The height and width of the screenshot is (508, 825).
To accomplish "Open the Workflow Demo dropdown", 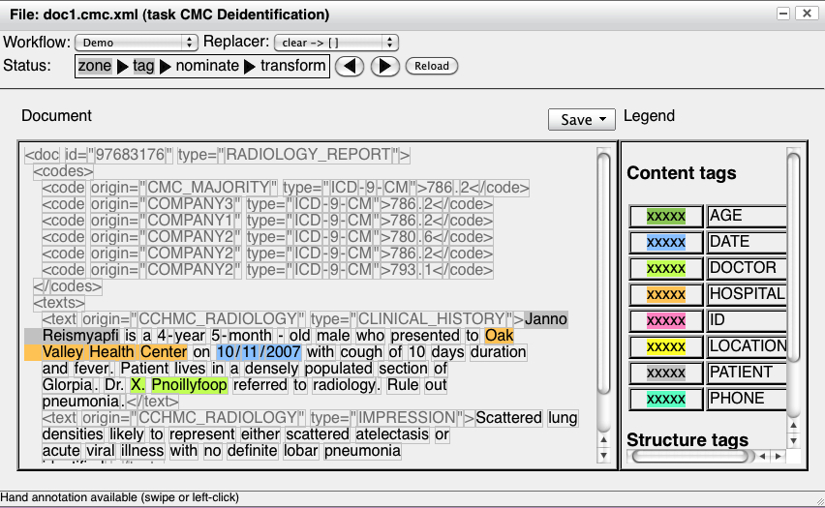I will point(136,43).
